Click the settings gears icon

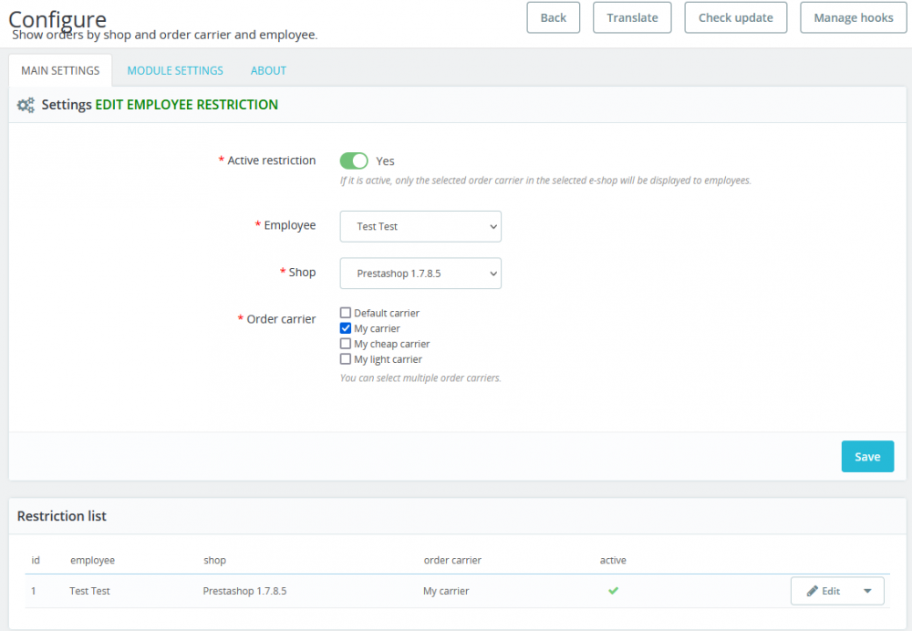pyautogui.click(x=26, y=105)
